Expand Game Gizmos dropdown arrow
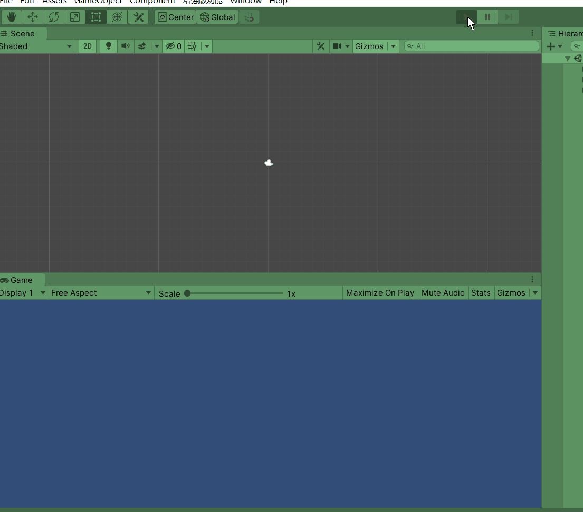The height and width of the screenshot is (512, 583). (535, 293)
